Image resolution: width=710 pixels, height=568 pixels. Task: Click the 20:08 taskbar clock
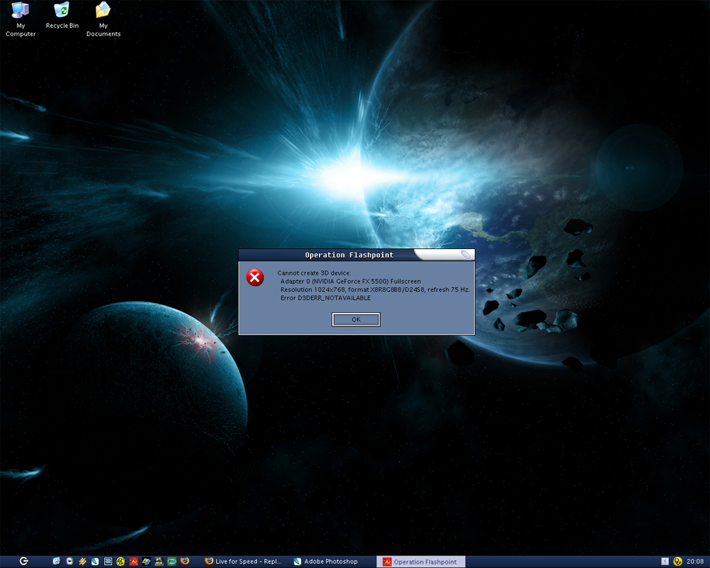click(x=695, y=562)
